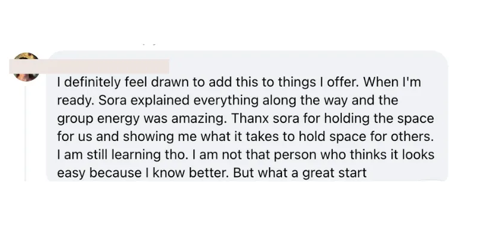Click the closing words "great start"

tap(335, 173)
